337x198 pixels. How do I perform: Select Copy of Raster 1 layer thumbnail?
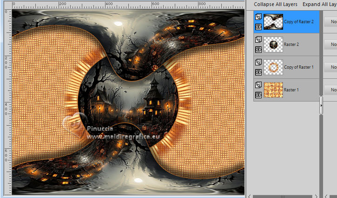(x=273, y=67)
